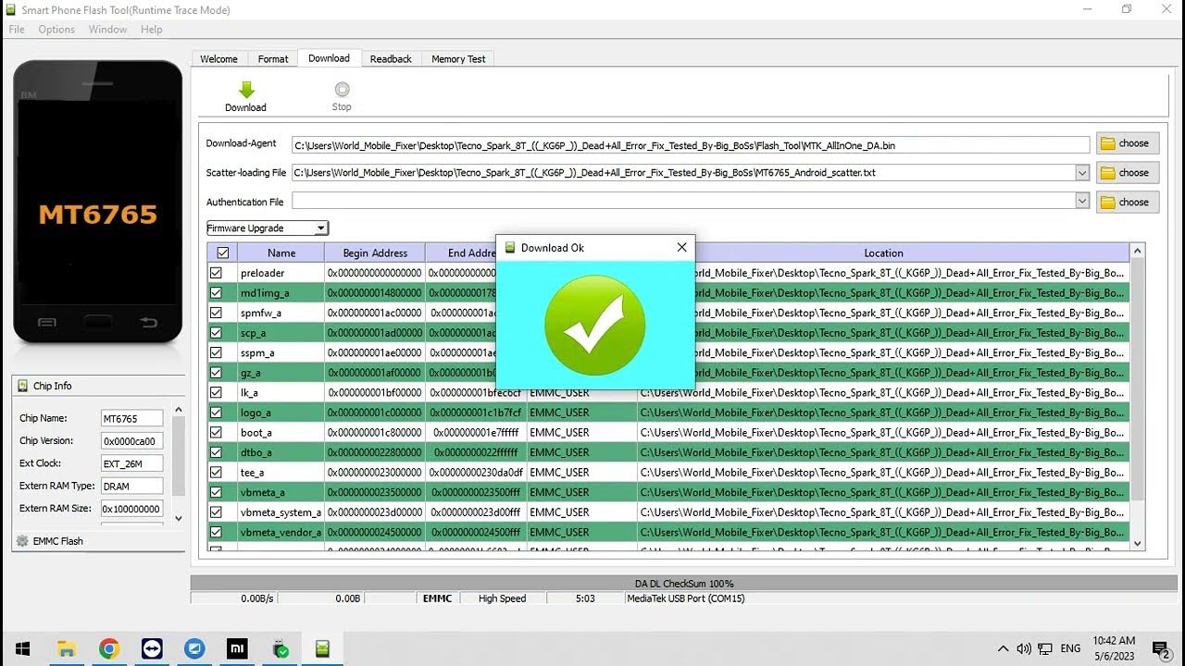This screenshot has height=666, width=1185.
Task: Open File Explorer from taskbar
Action: (66, 648)
